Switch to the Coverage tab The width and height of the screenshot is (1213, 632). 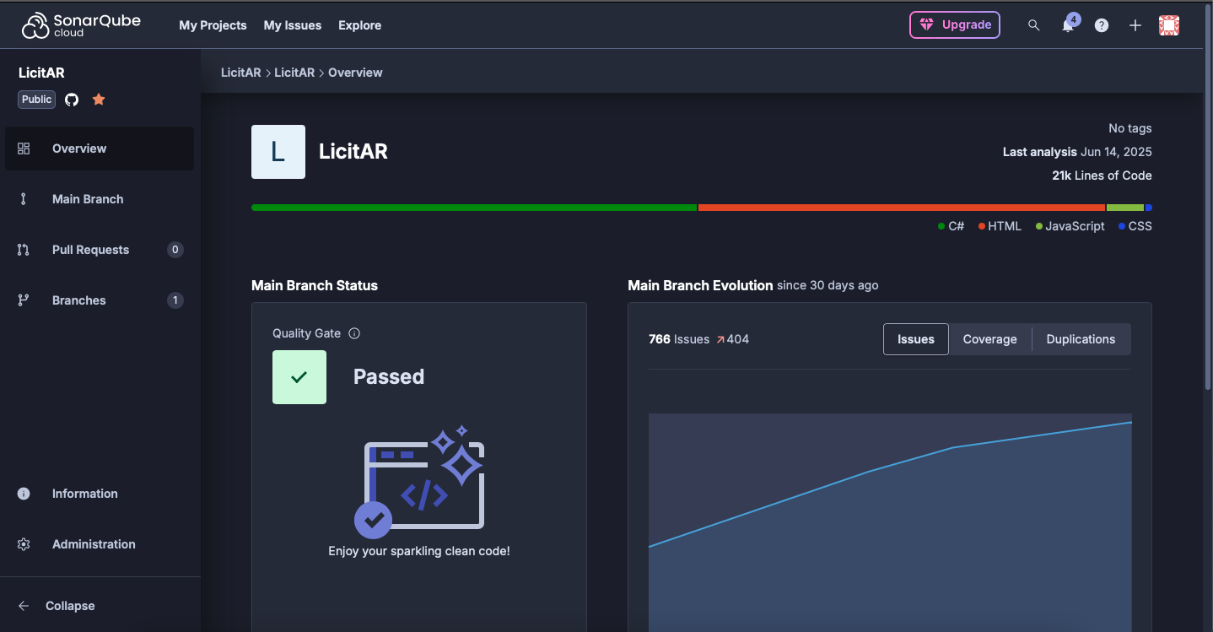click(x=990, y=339)
